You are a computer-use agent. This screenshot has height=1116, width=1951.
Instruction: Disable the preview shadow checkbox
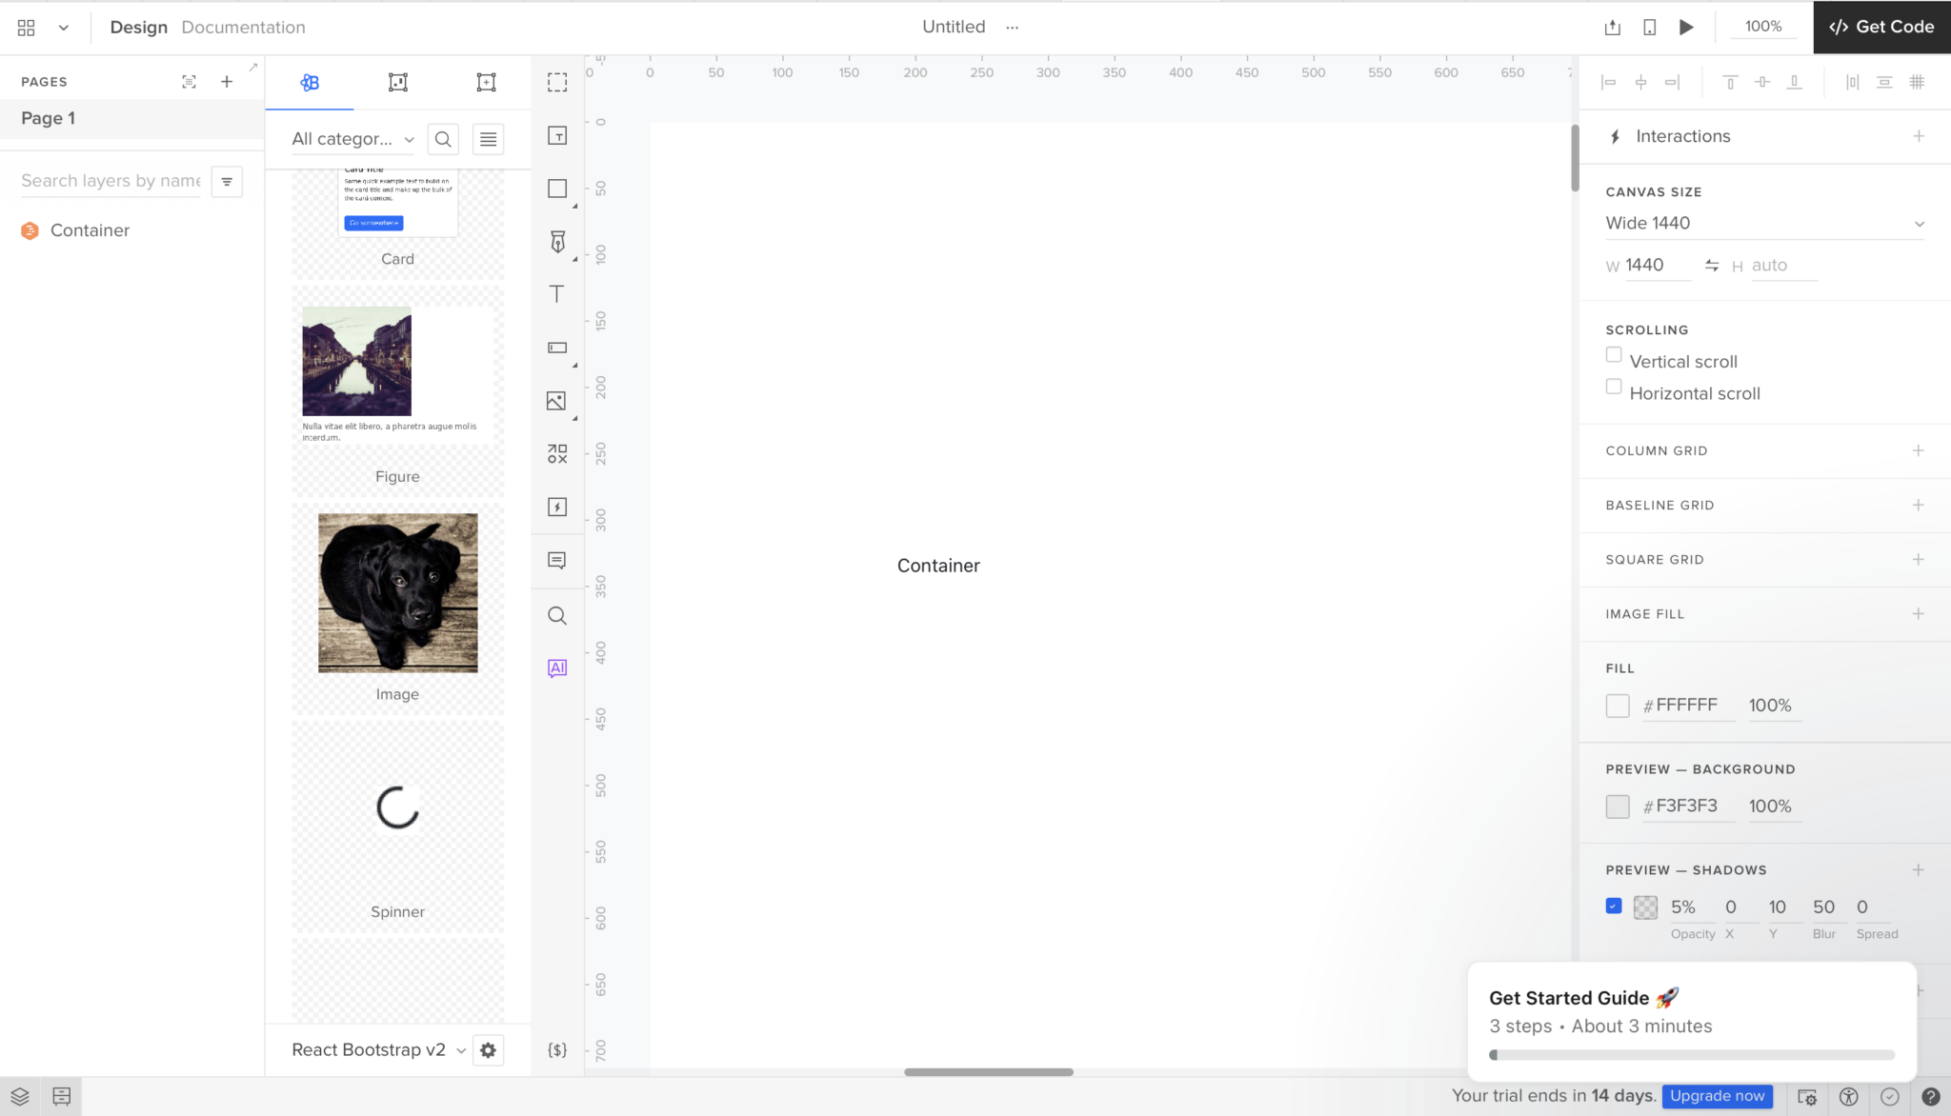click(x=1613, y=906)
